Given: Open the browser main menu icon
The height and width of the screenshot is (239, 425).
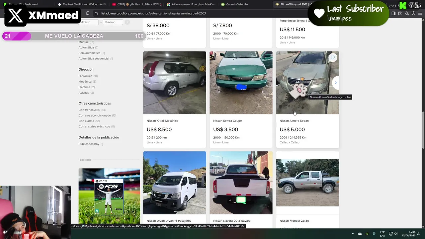Looking at the screenshot, I should coord(420,13).
